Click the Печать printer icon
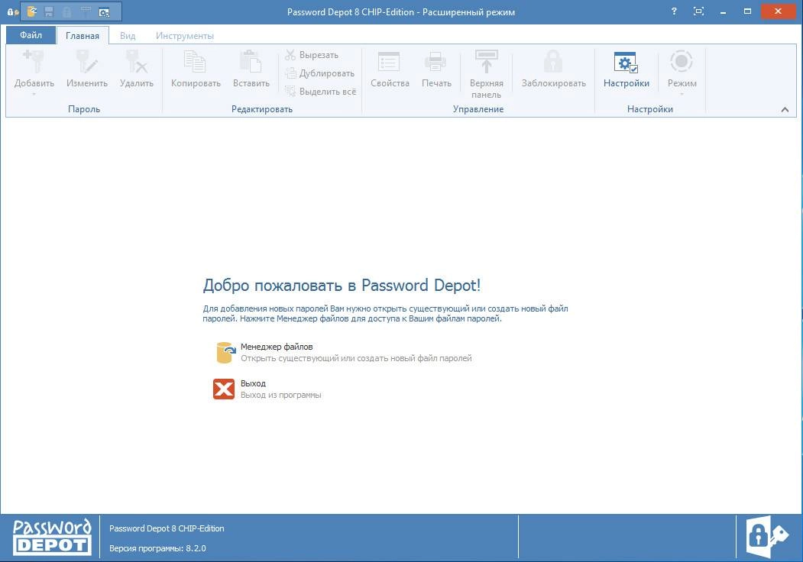The width and height of the screenshot is (803, 562). pos(435,62)
